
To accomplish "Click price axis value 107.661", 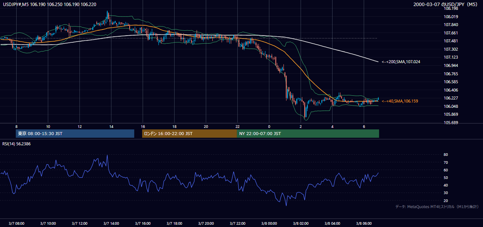I will click(x=451, y=33).
